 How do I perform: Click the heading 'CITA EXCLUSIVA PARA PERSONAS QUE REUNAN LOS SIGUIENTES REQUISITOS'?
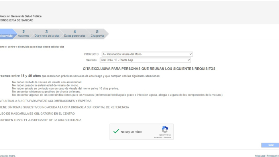pyautogui.click(x=149, y=69)
